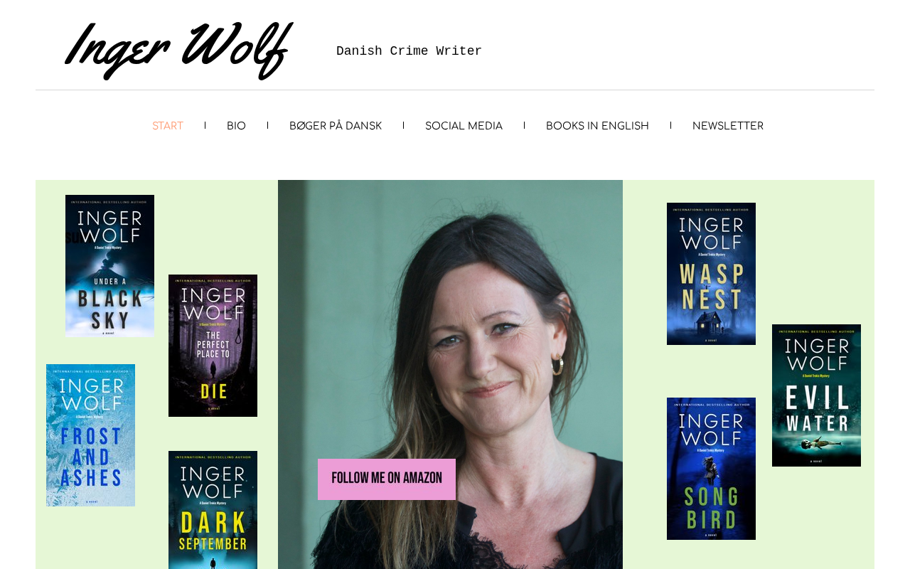Viewport: 910px width, 569px height.
Task: Go to the Newsletter page
Action: tap(728, 126)
